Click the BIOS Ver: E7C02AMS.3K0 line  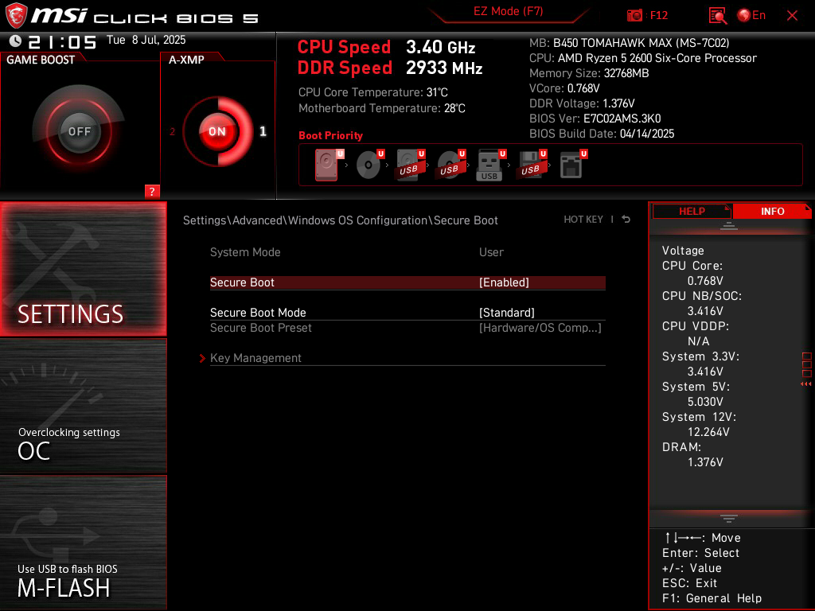(595, 119)
